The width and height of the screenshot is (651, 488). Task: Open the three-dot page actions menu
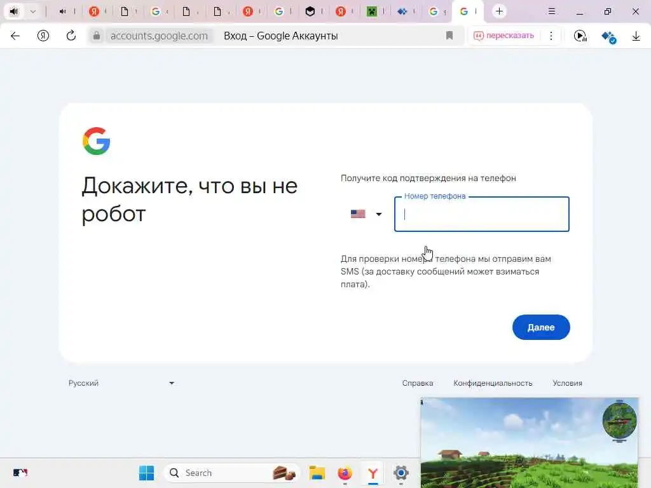551,36
